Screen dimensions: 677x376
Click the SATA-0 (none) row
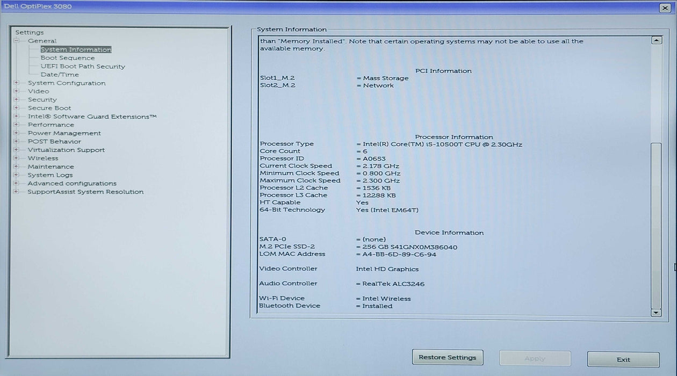coord(322,240)
